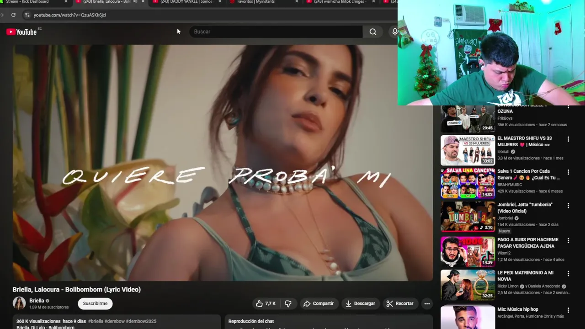Open more actions three-dot button under video
Viewport: 585px width, 329px height.
[x=427, y=303]
